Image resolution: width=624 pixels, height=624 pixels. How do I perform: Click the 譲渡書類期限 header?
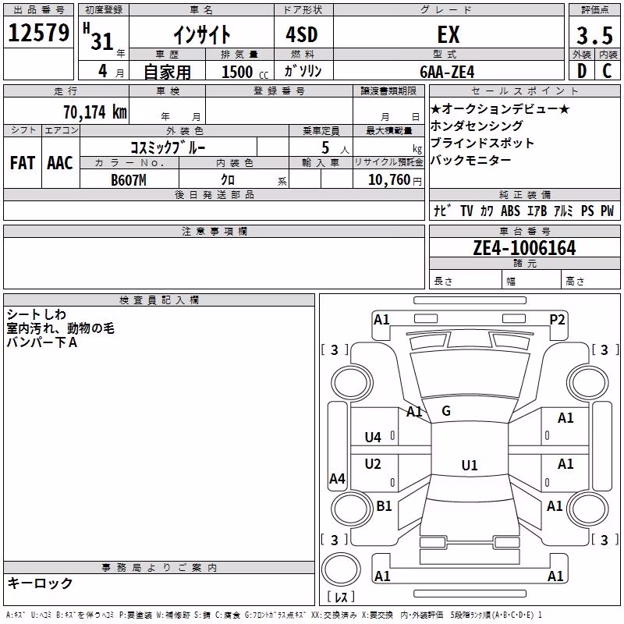tap(388, 90)
